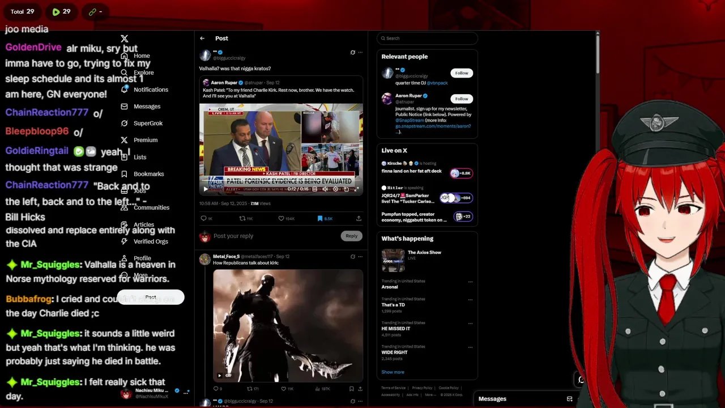Click the video picture-in-picture icon
The width and height of the screenshot is (725, 408).
346,189
